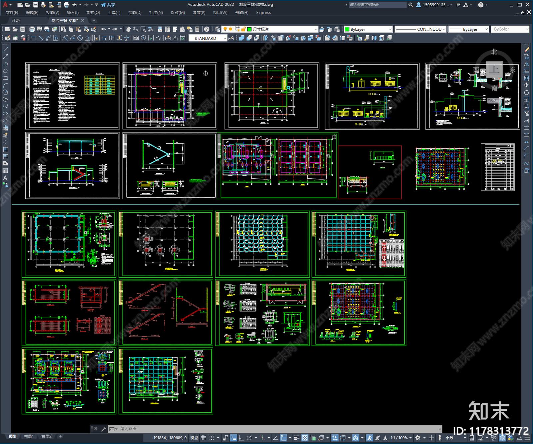This screenshot has height=444, width=533.
Task: Click the Diameter dimension tool
Action: coord(80,38)
